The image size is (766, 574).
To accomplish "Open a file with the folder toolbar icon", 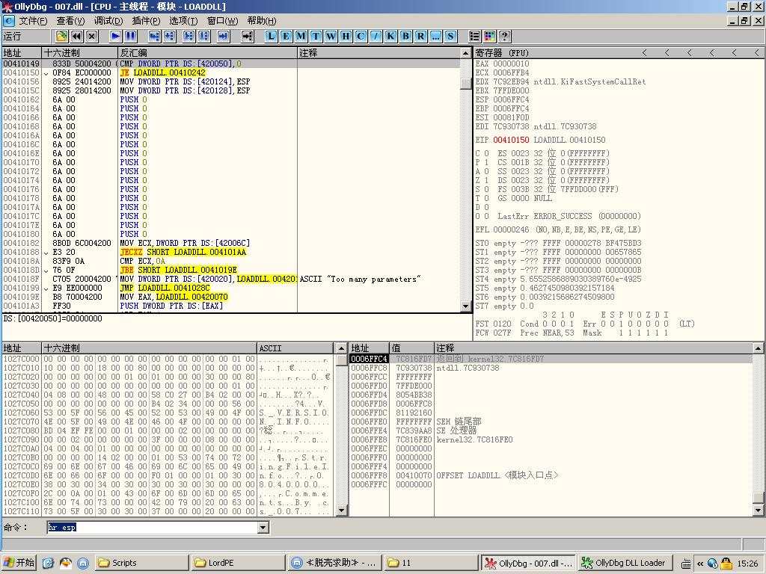I will click(61, 37).
